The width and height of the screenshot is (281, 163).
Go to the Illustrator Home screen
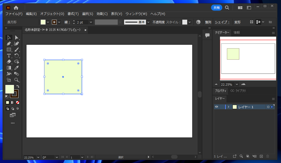[16, 8]
